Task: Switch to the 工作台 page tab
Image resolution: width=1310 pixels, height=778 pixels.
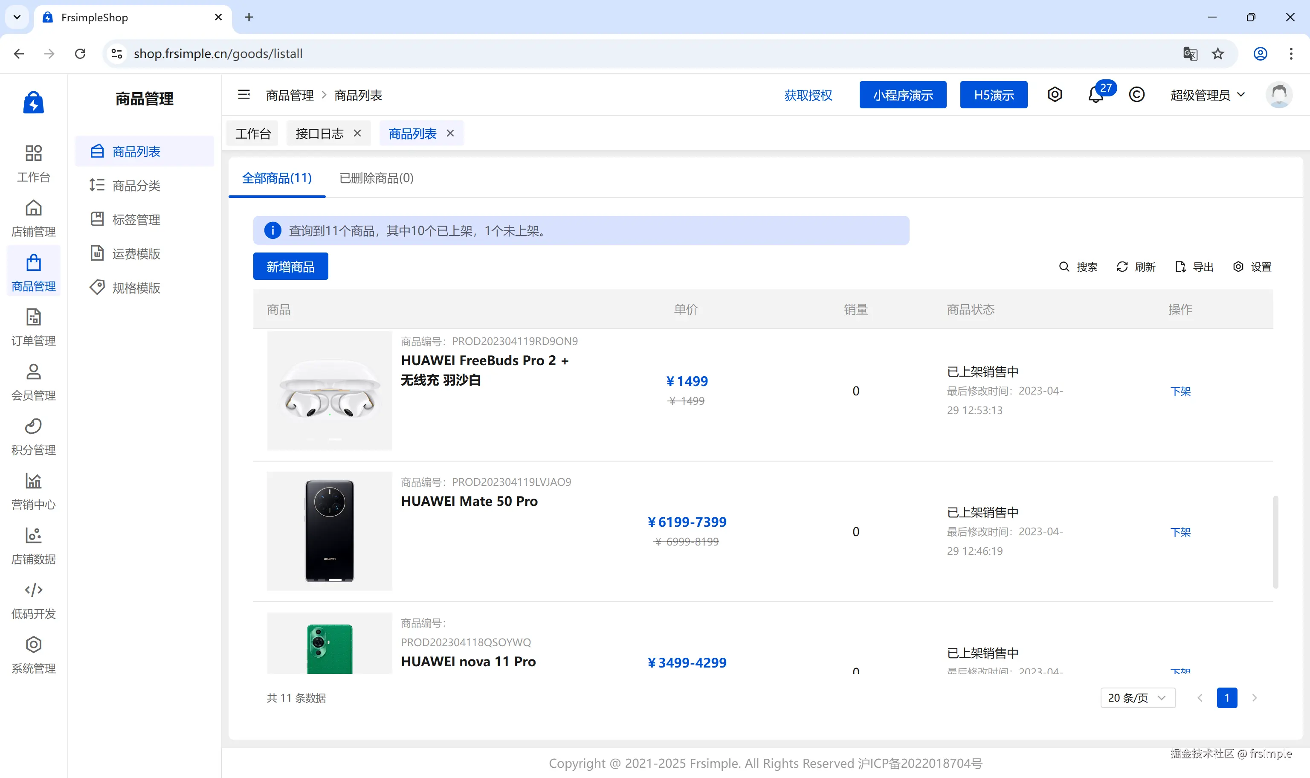Action: 252,133
